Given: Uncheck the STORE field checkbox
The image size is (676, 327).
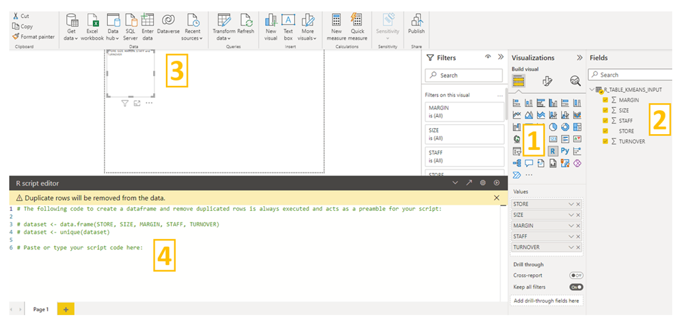Looking at the screenshot, I should pos(605,131).
